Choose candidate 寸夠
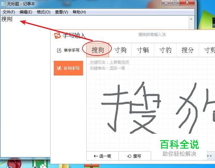 tap(120, 50)
